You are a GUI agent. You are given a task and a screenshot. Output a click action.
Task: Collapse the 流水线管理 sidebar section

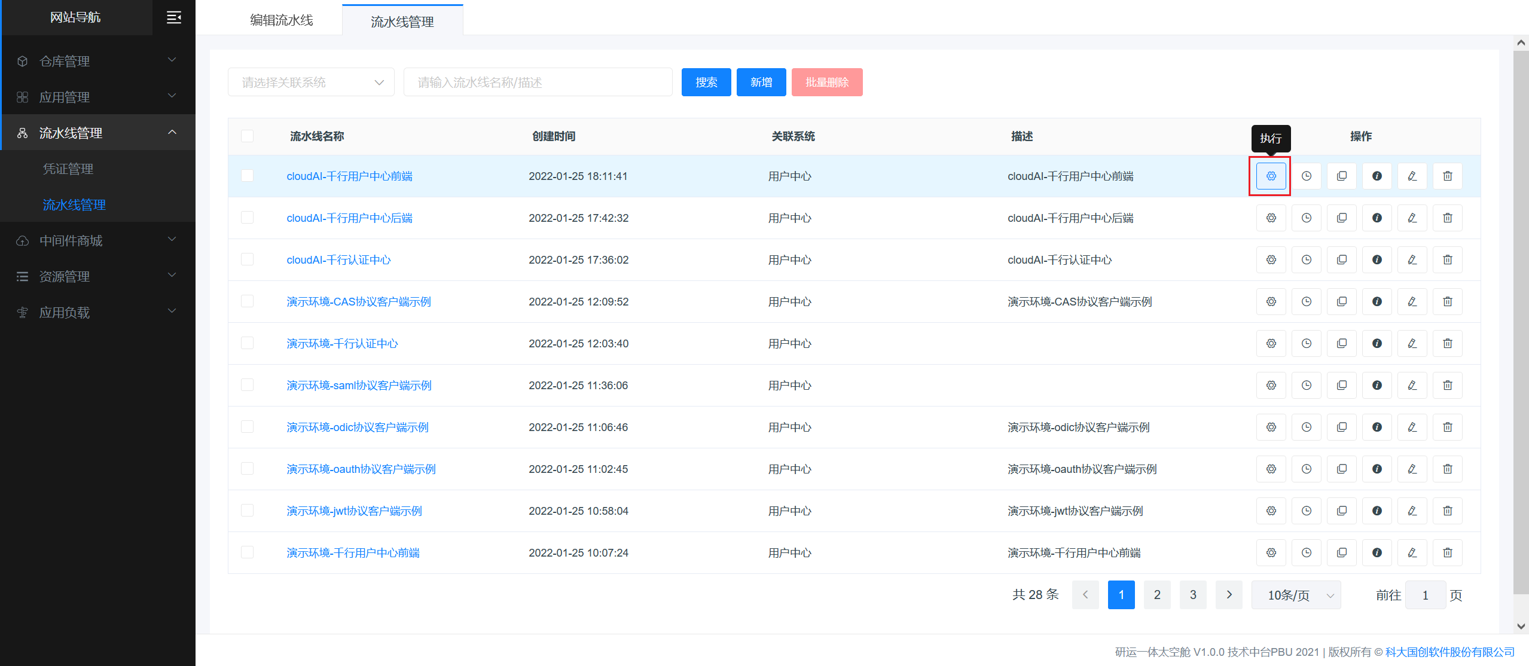[98, 133]
